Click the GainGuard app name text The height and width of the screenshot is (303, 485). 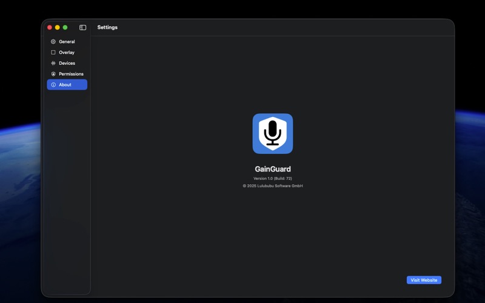(272, 169)
